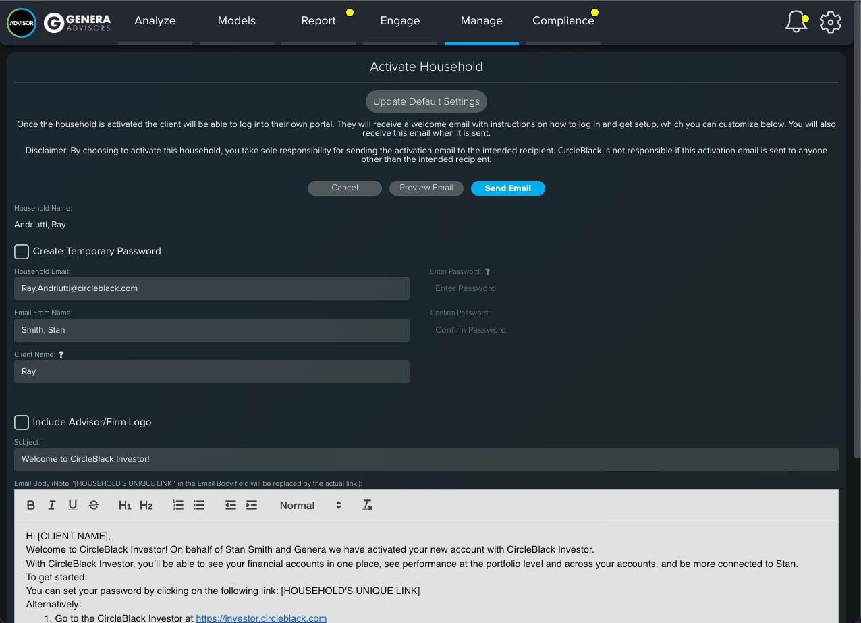Click the Client Name input field
The width and height of the screenshot is (861, 623).
(212, 371)
